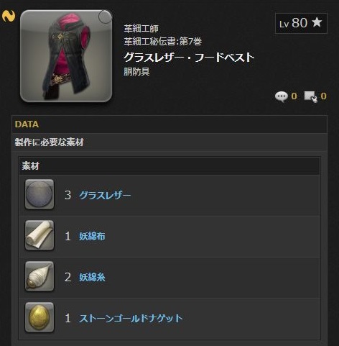The height and width of the screenshot is (346, 339).
Task: Open the 妖綿糸 thread spool icon
Action: coord(40,276)
